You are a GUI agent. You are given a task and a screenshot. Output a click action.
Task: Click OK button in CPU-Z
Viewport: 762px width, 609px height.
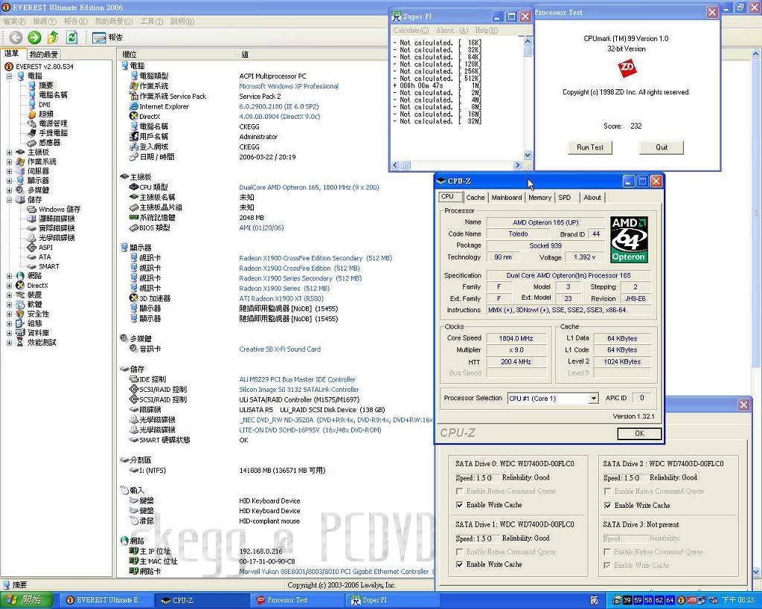pyautogui.click(x=639, y=434)
